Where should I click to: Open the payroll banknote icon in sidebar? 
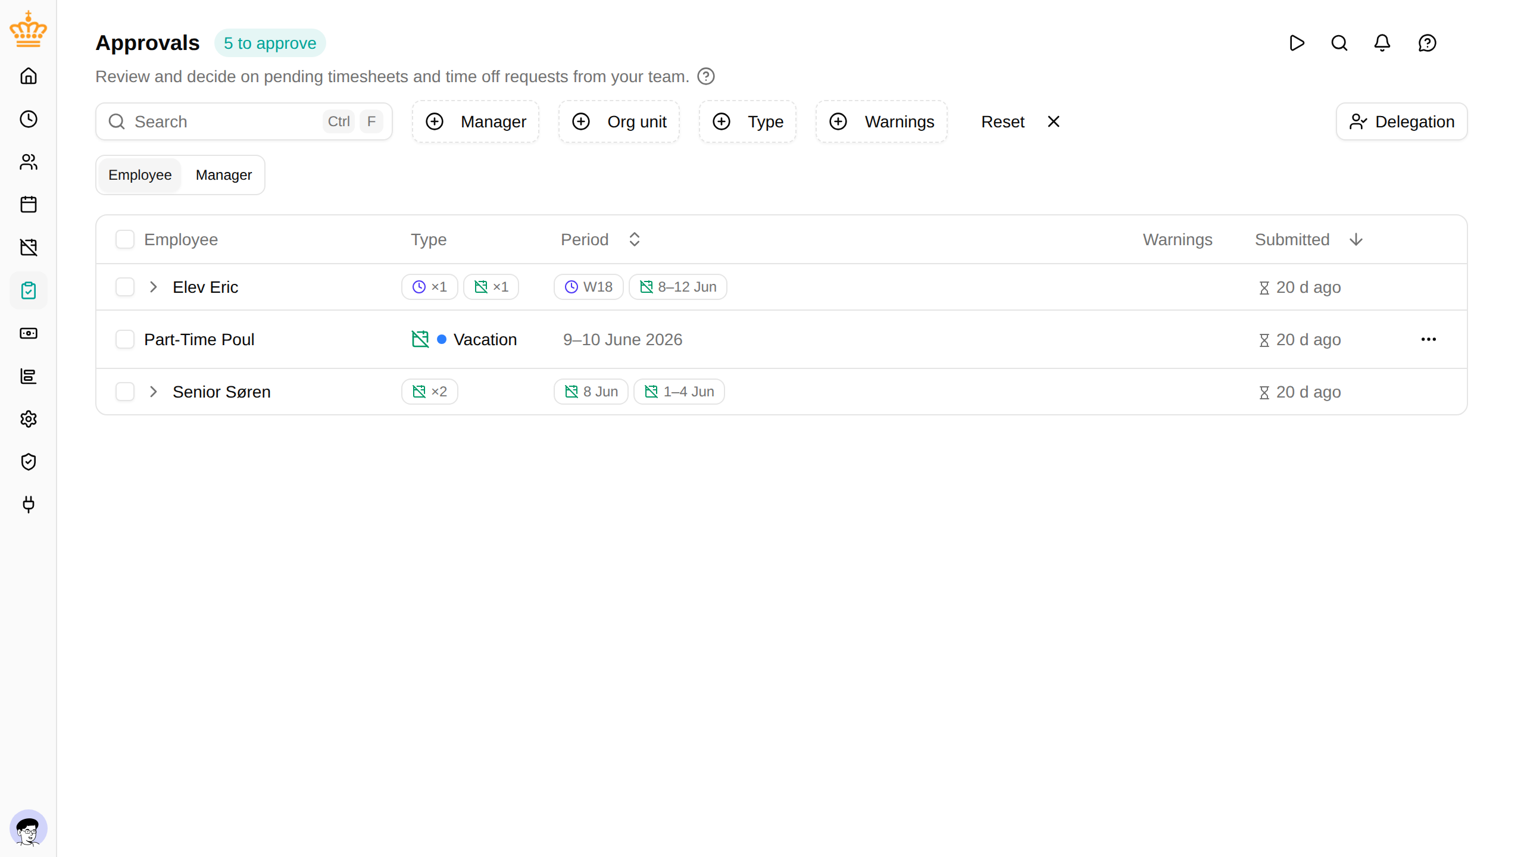click(29, 333)
